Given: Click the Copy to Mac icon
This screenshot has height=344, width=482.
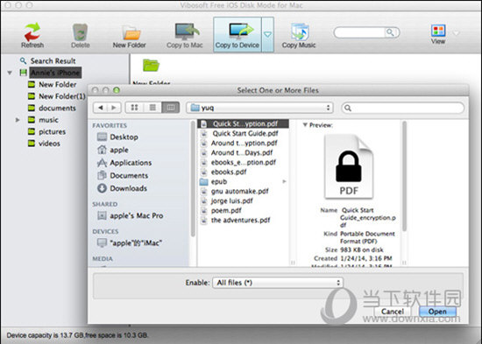Looking at the screenshot, I should (185, 35).
